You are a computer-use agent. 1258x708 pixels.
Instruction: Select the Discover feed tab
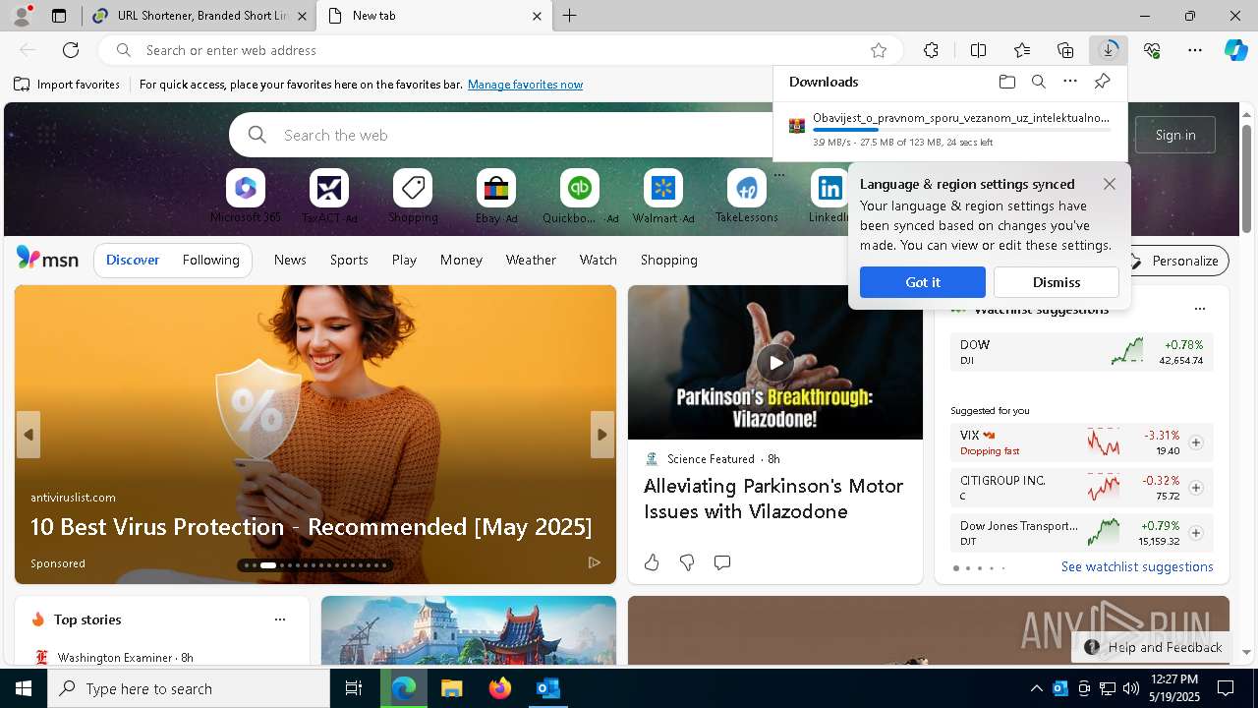pos(133,260)
